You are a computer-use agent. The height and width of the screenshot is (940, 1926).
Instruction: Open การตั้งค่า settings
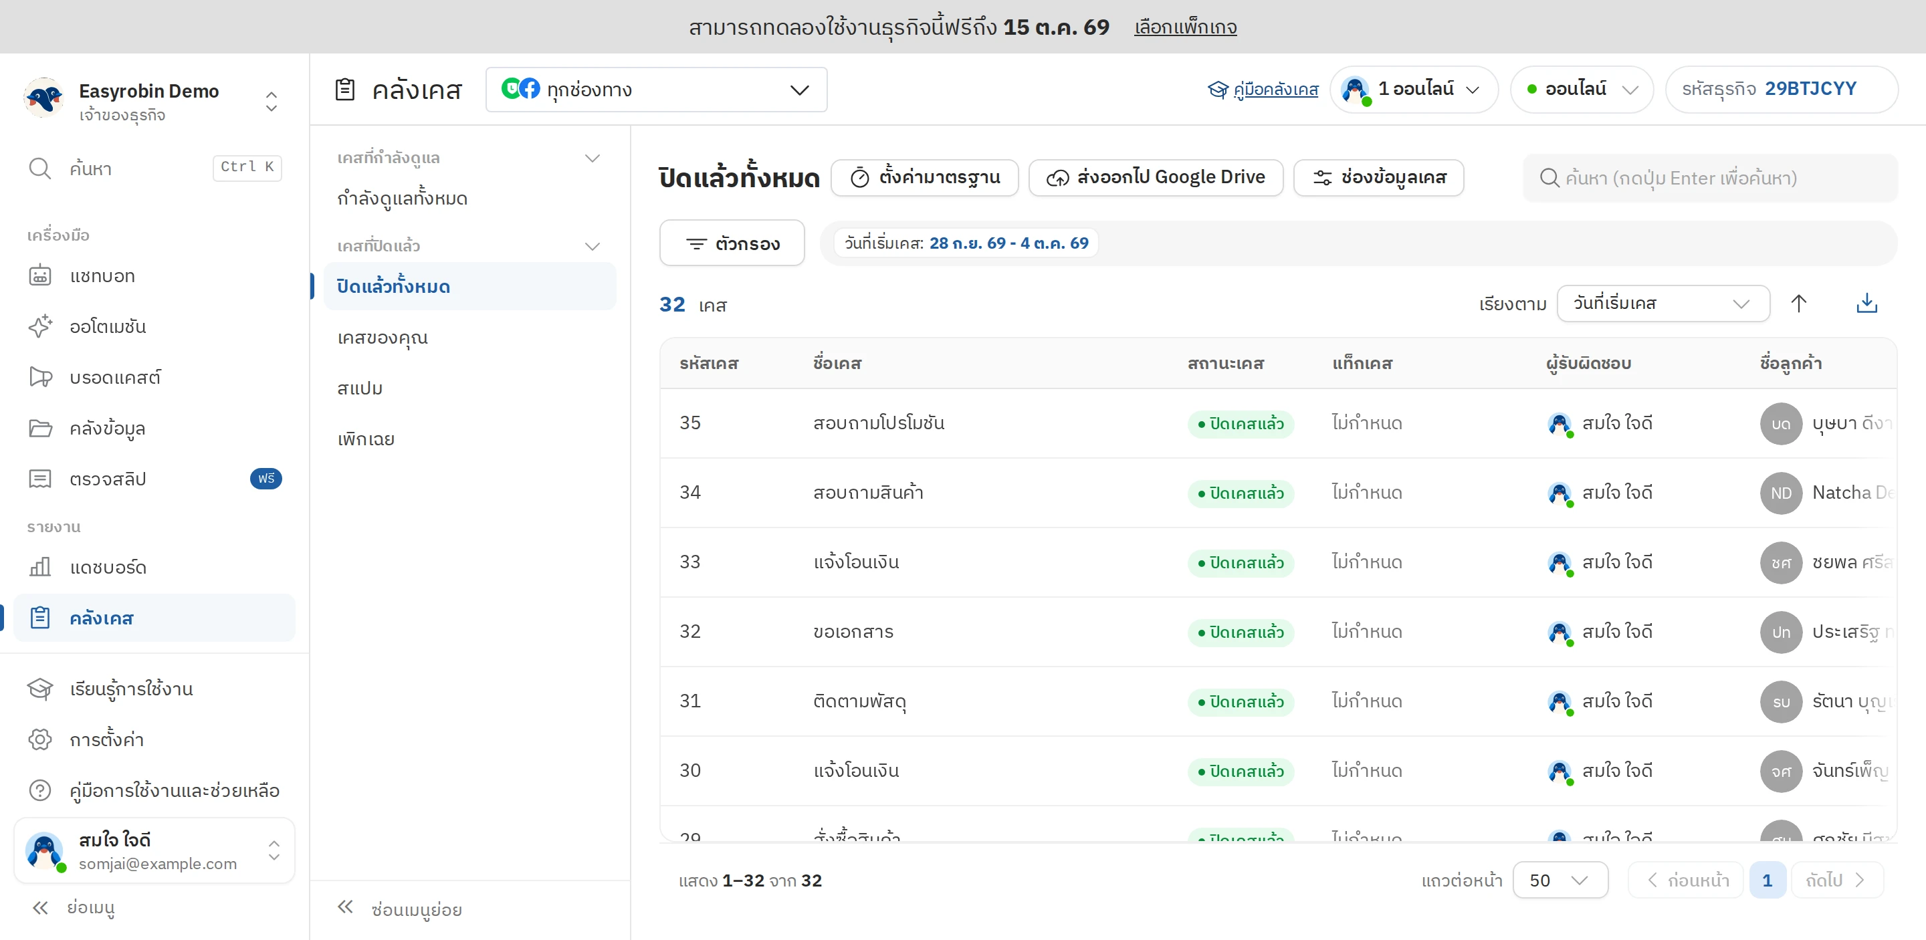[154, 739]
